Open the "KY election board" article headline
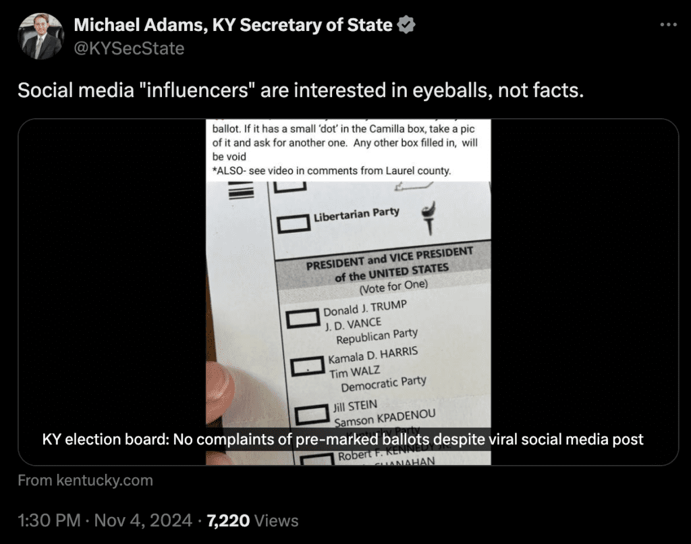 (343, 439)
